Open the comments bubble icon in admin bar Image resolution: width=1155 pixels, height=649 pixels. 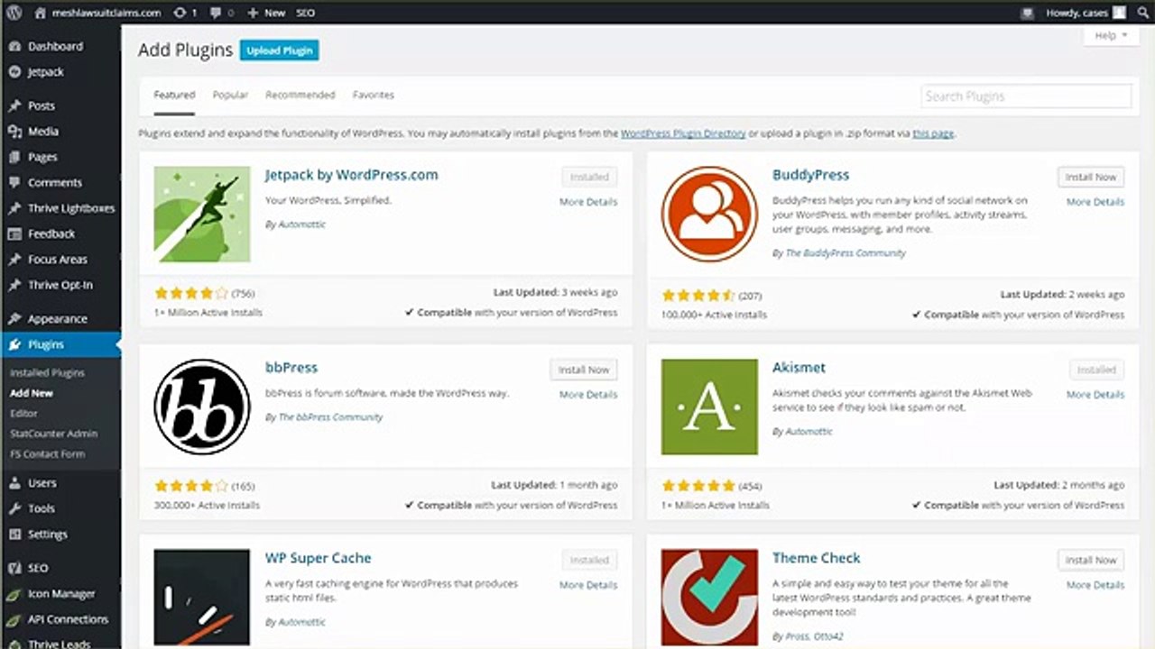[x=216, y=13]
